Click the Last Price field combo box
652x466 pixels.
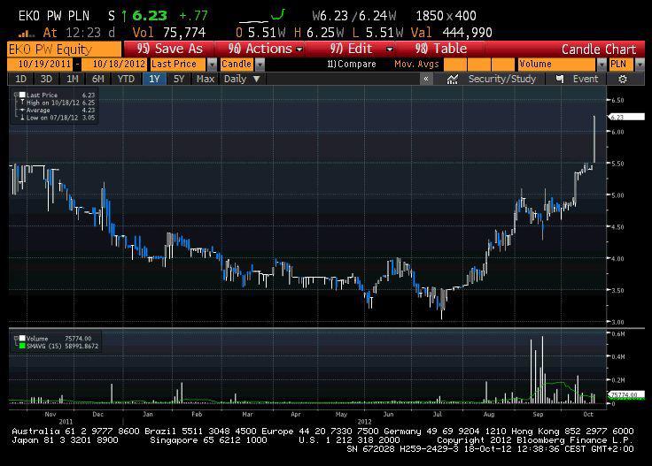[178, 65]
